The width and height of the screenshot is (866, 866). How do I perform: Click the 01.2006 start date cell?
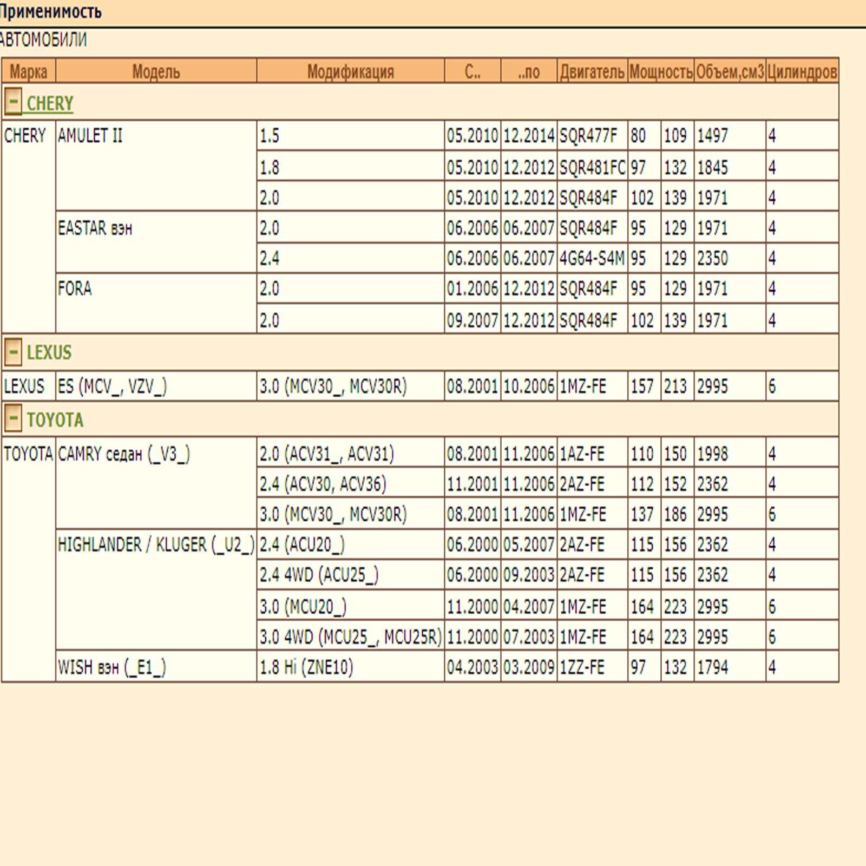coord(473,288)
